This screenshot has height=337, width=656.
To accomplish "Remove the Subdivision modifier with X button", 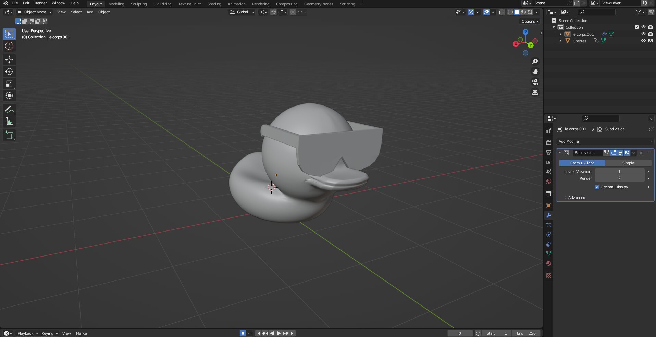I will [641, 153].
